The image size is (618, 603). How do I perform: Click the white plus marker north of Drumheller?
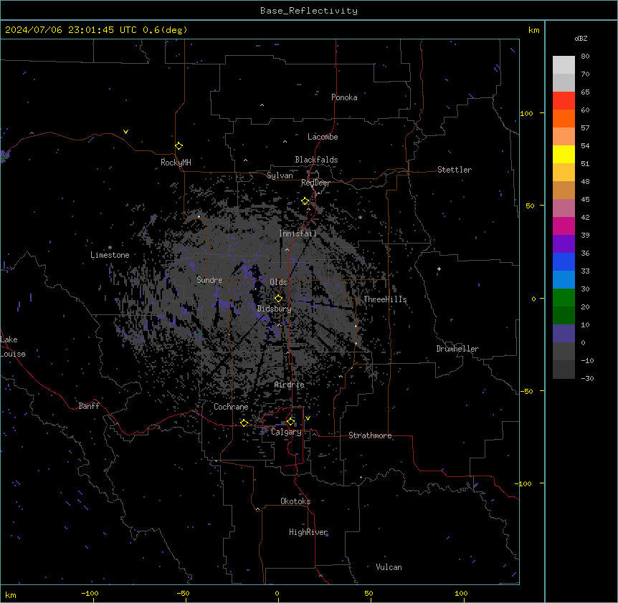click(x=439, y=269)
